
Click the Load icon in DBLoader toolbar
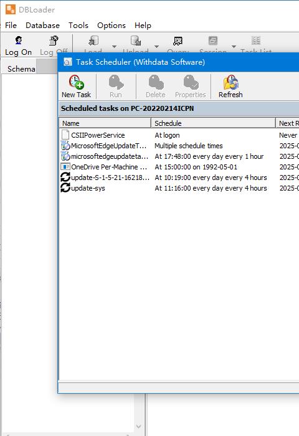coord(93,40)
